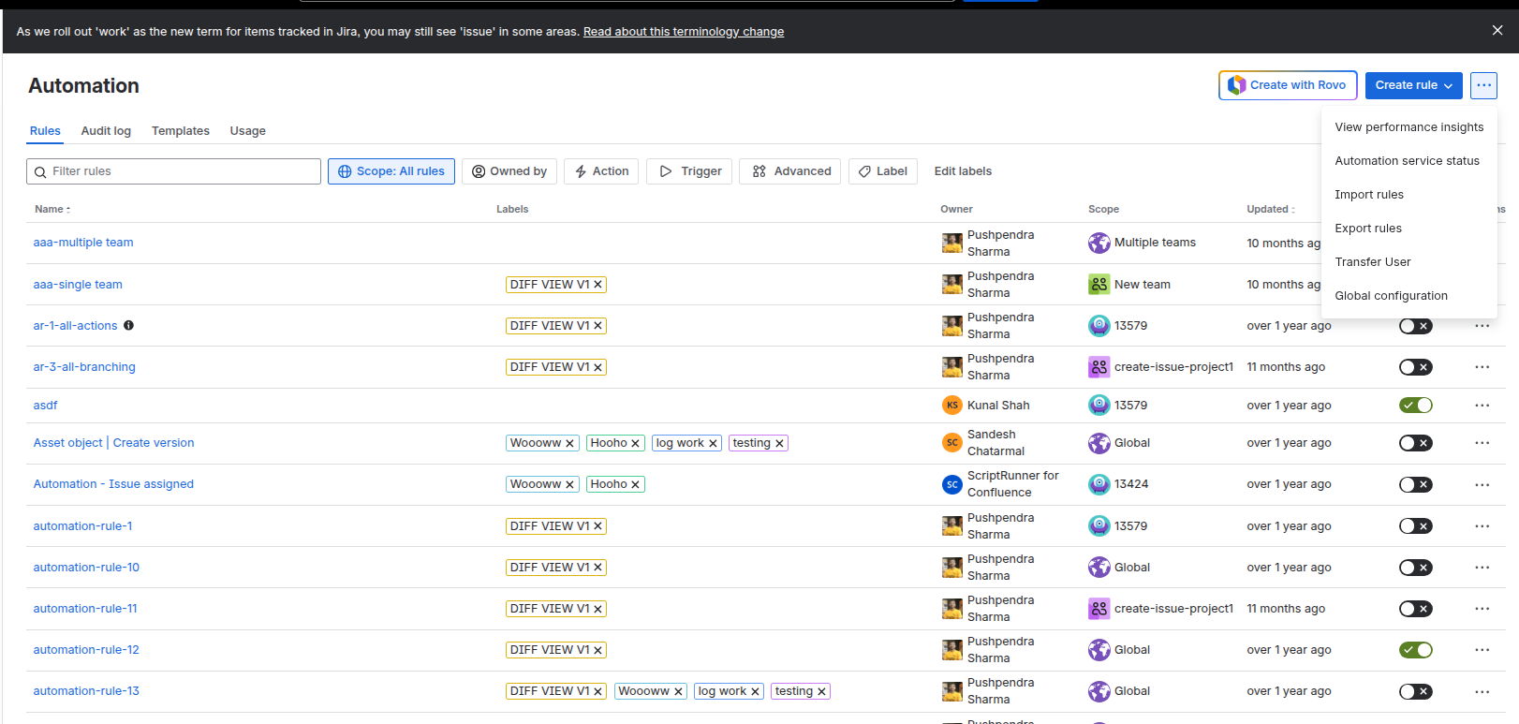Disable the asdf rule toggle

point(1415,406)
